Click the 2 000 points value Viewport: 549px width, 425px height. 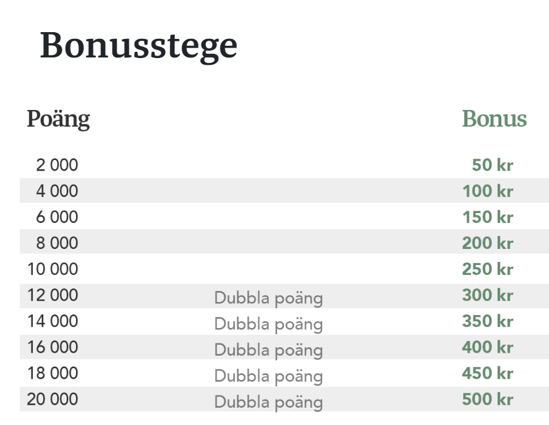pos(57,165)
